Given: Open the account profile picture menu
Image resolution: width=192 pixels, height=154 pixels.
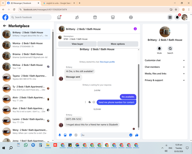Looking at the screenshot, I should coord(184,17).
